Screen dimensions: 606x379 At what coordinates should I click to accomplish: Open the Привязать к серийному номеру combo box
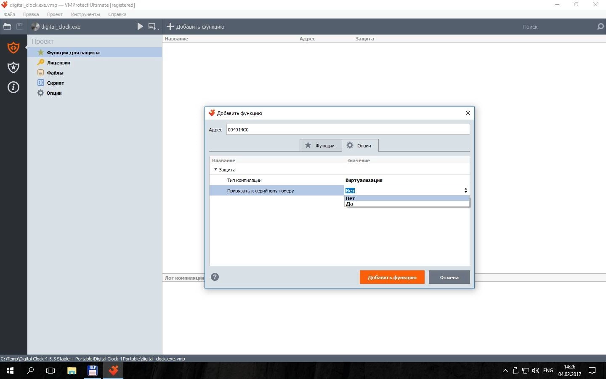coord(407,191)
